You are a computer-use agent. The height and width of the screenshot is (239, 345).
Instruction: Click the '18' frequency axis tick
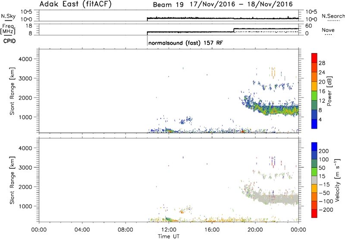pos(29,26)
